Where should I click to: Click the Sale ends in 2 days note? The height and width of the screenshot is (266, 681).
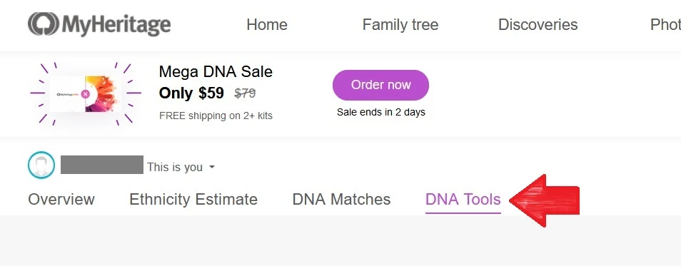click(381, 113)
